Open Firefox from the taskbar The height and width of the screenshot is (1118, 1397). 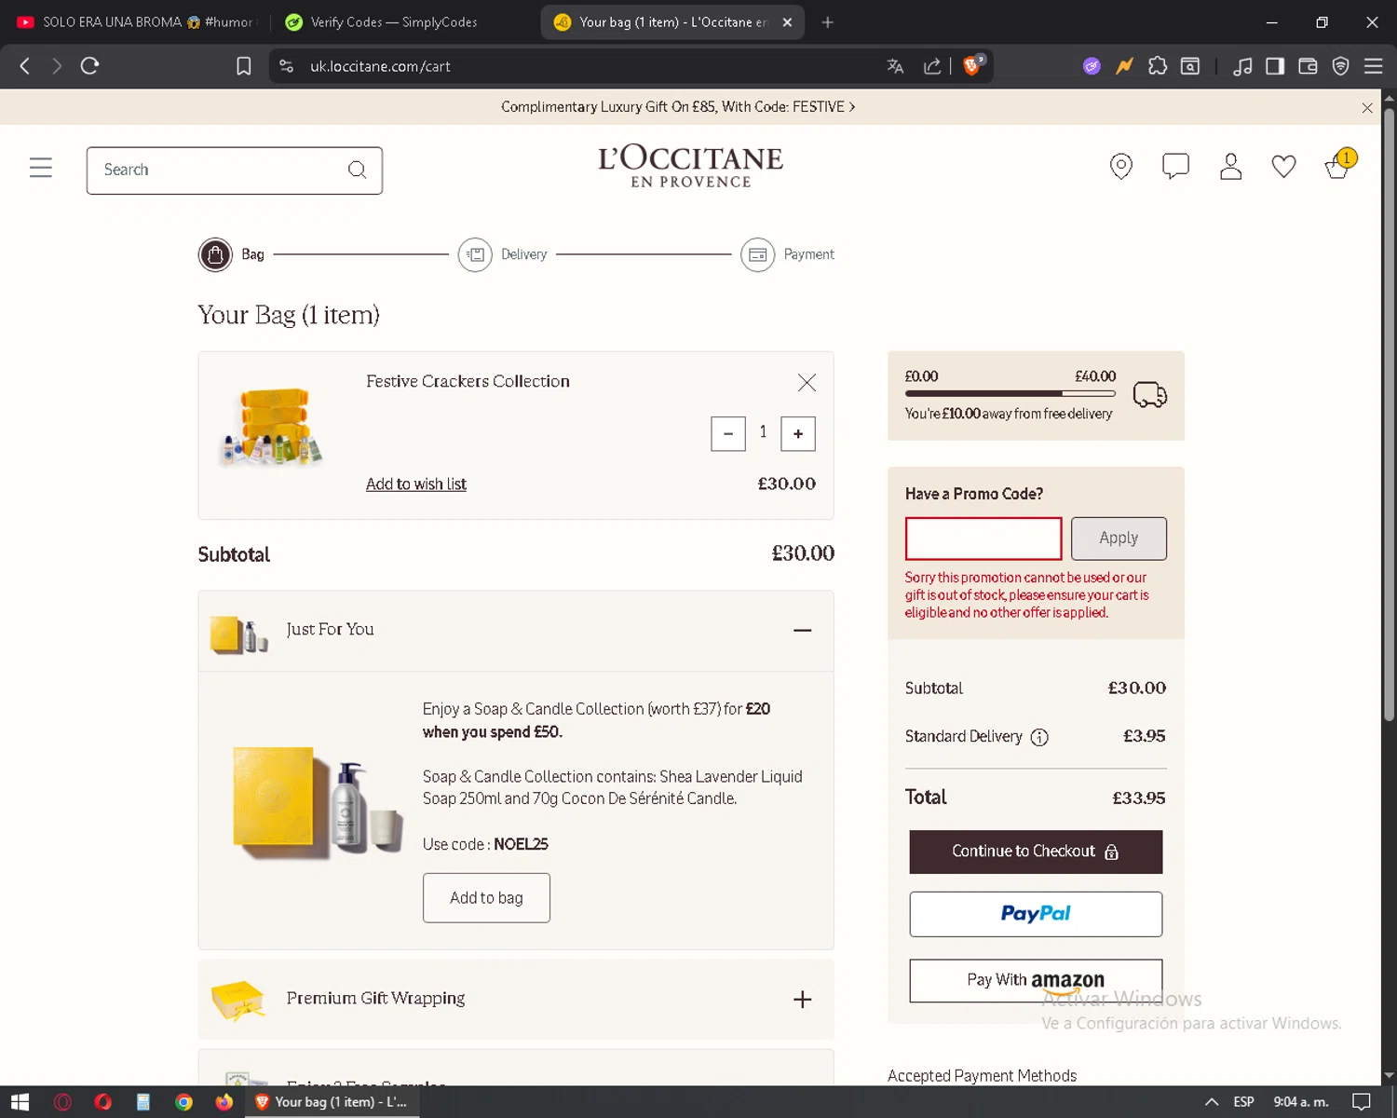[224, 1102]
